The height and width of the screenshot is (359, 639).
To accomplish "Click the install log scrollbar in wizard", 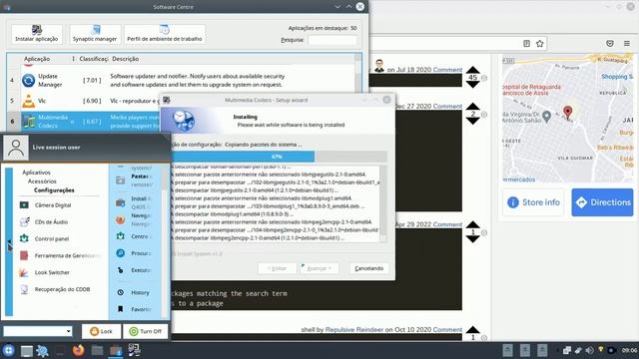I will (x=383, y=203).
